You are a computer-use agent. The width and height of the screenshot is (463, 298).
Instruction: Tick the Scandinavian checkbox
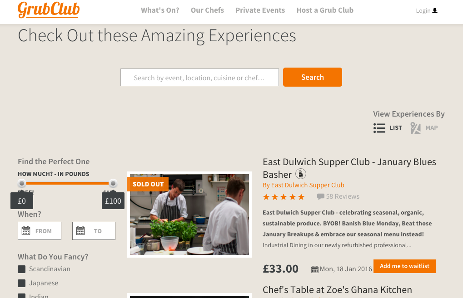(21, 269)
